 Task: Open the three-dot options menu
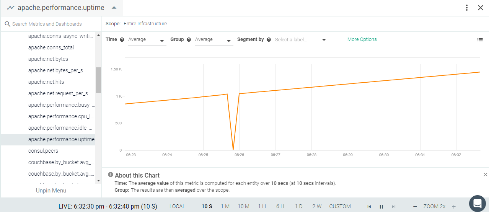click(x=467, y=8)
